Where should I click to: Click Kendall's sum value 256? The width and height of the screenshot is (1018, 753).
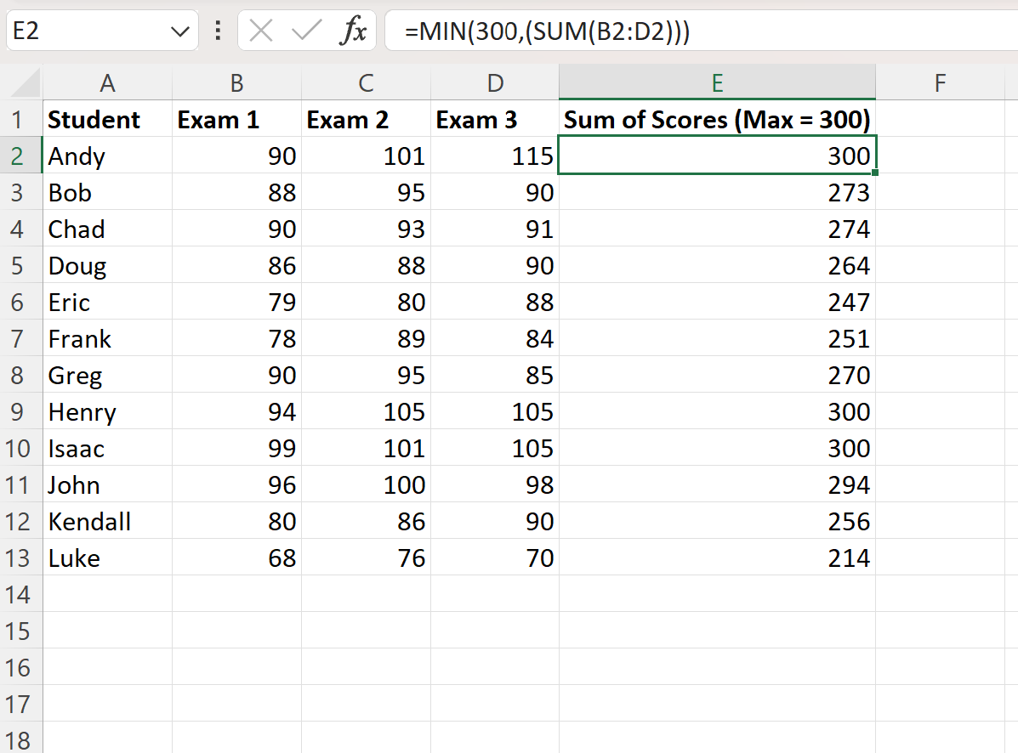tap(718, 522)
